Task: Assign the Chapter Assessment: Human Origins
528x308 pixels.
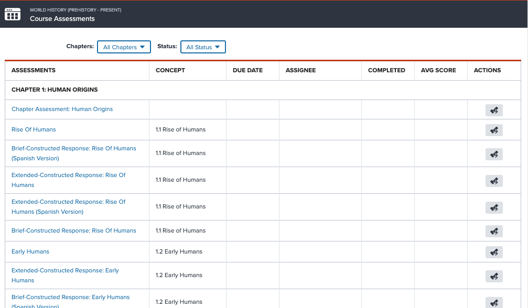Action: [493, 109]
